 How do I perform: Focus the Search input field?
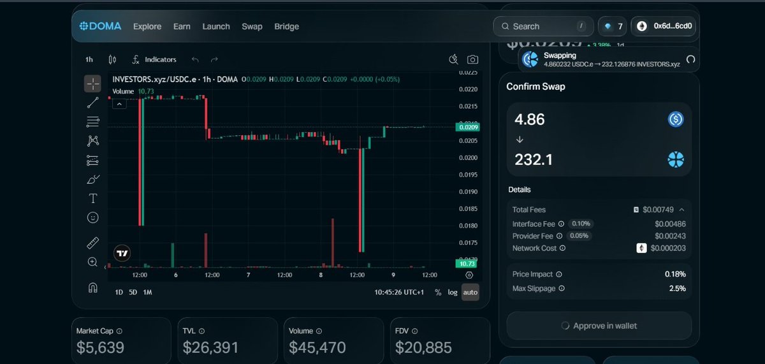(543, 26)
